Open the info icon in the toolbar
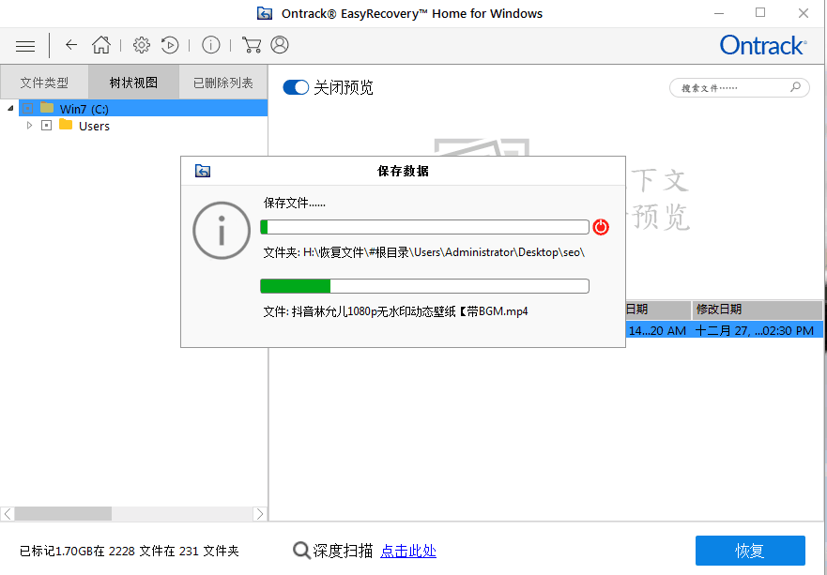 [211, 45]
